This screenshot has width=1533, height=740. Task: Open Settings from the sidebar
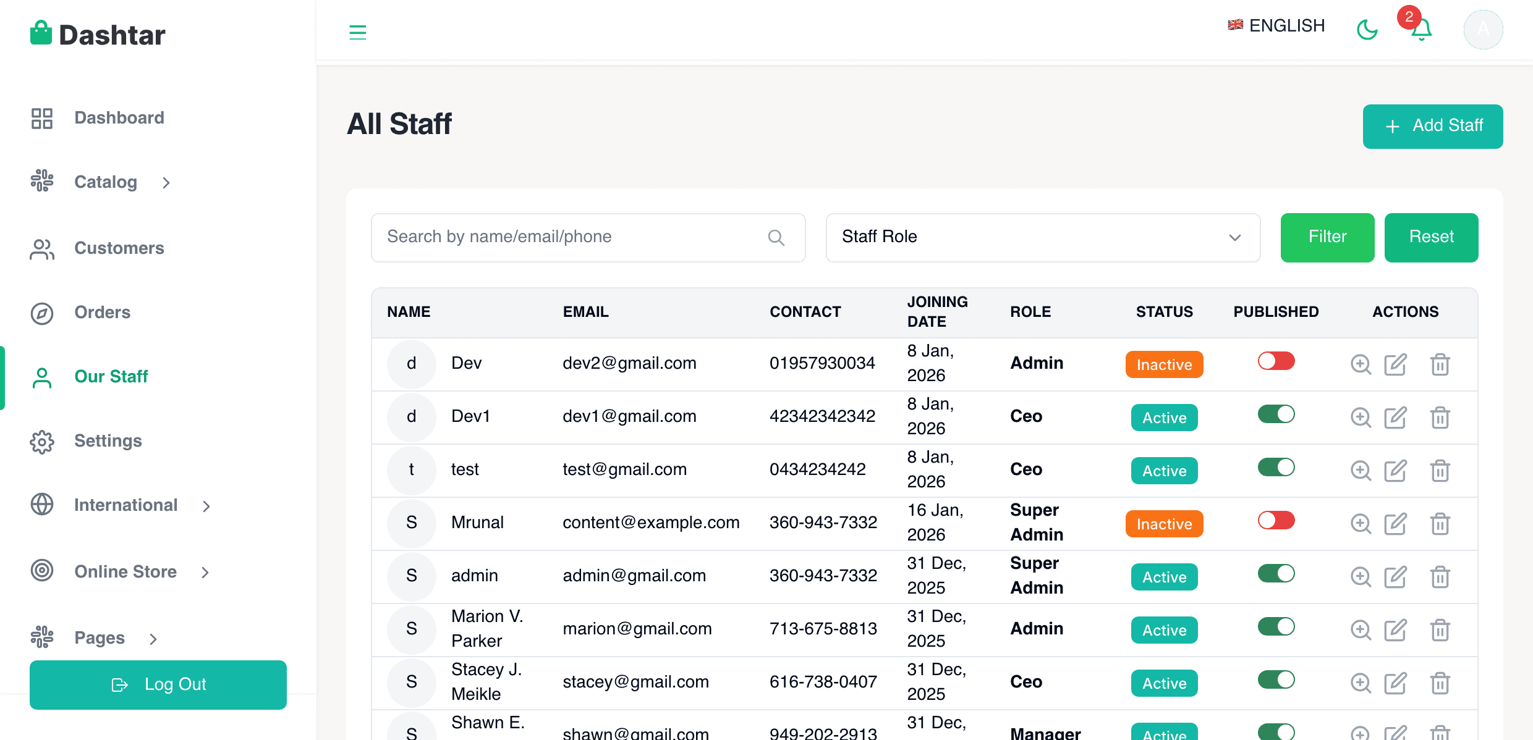pyautogui.click(x=108, y=441)
